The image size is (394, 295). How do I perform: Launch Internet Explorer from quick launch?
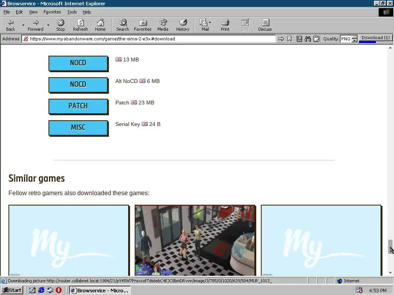click(41, 290)
